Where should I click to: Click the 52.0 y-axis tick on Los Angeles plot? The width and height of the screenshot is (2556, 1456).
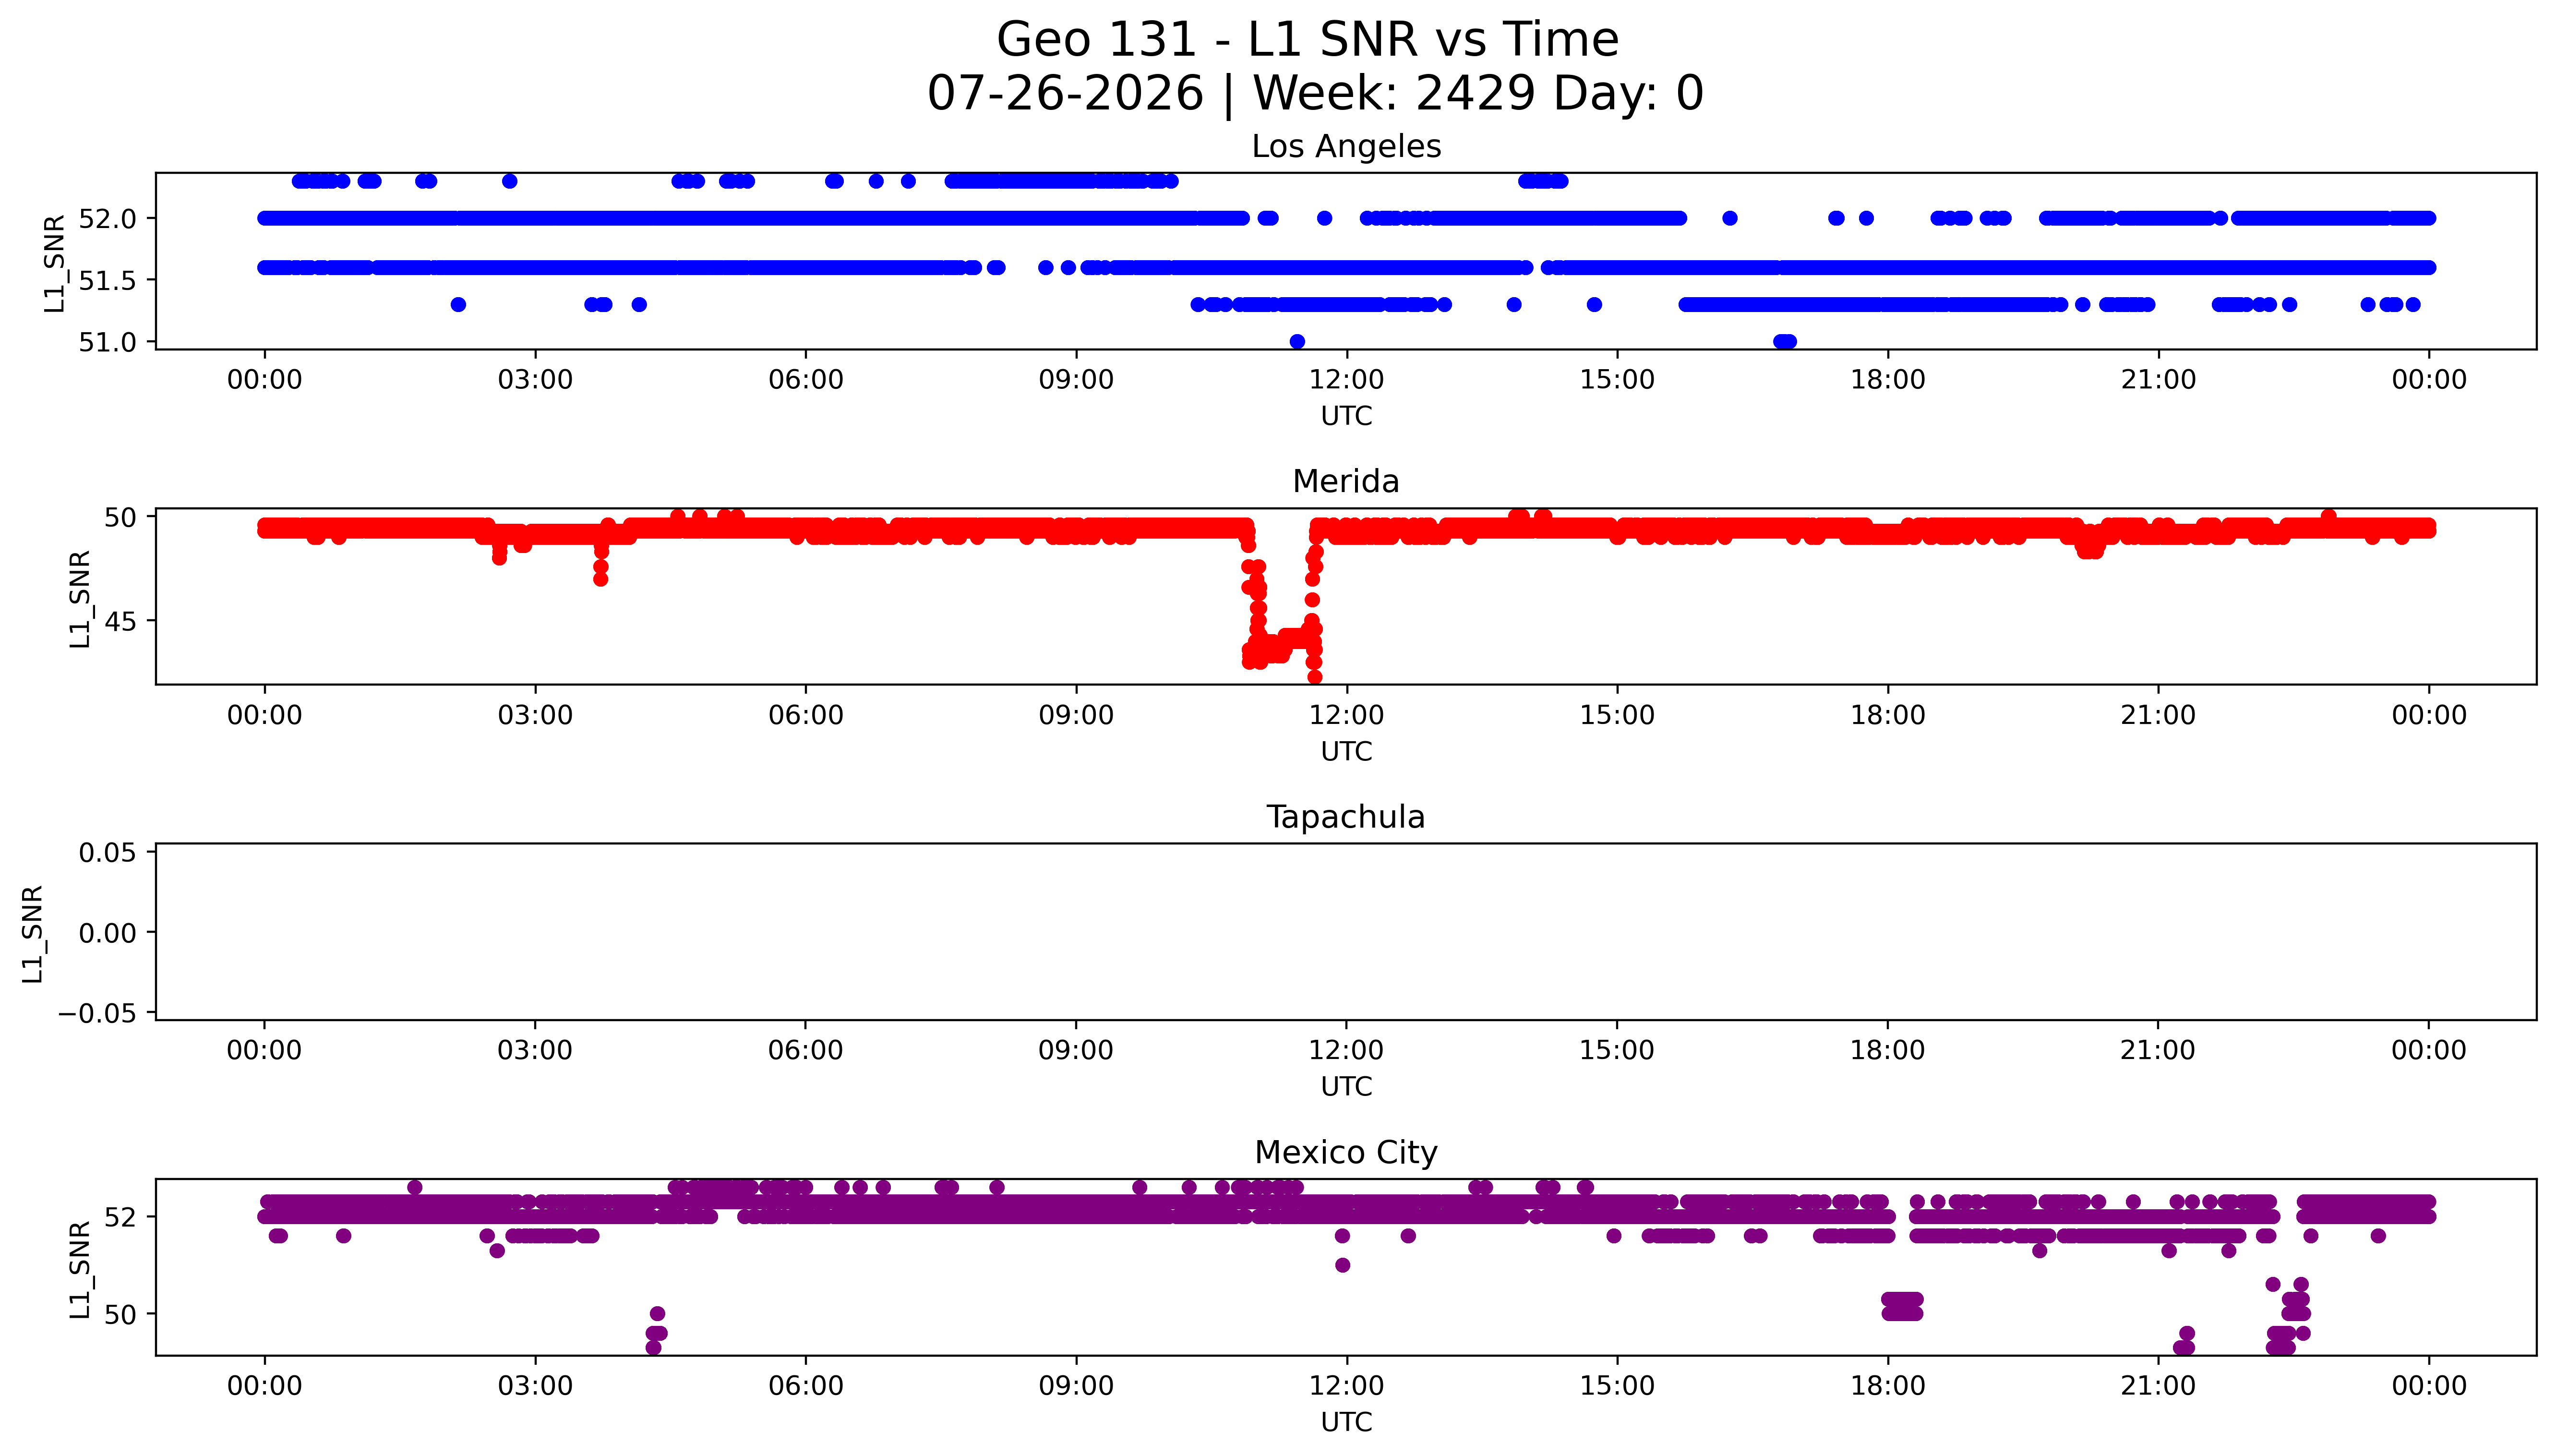[106, 218]
